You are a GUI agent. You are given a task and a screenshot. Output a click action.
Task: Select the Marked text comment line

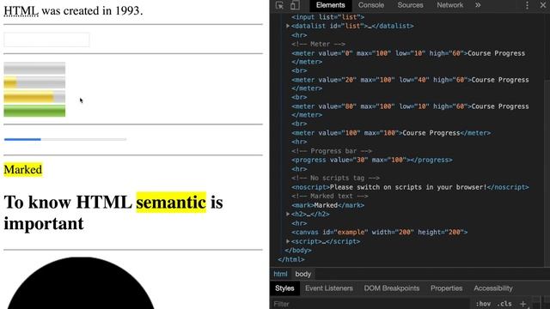coord(330,197)
